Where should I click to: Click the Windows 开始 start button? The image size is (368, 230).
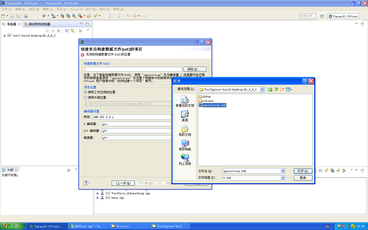(x=12, y=226)
